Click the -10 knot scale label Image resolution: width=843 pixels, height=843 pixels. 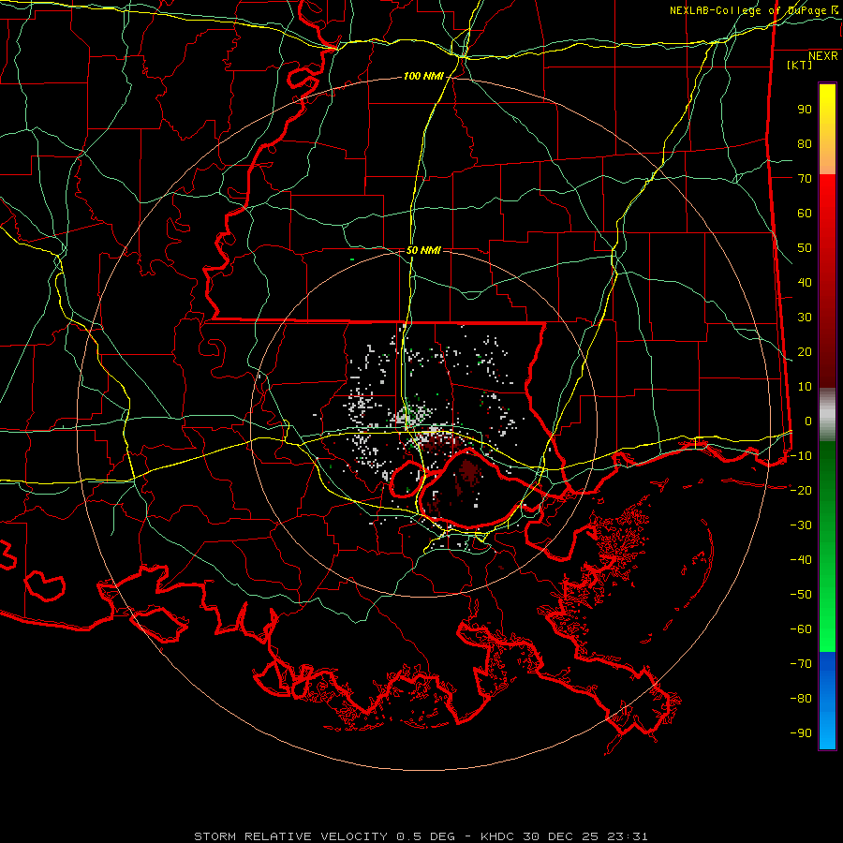click(x=801, y=456)
